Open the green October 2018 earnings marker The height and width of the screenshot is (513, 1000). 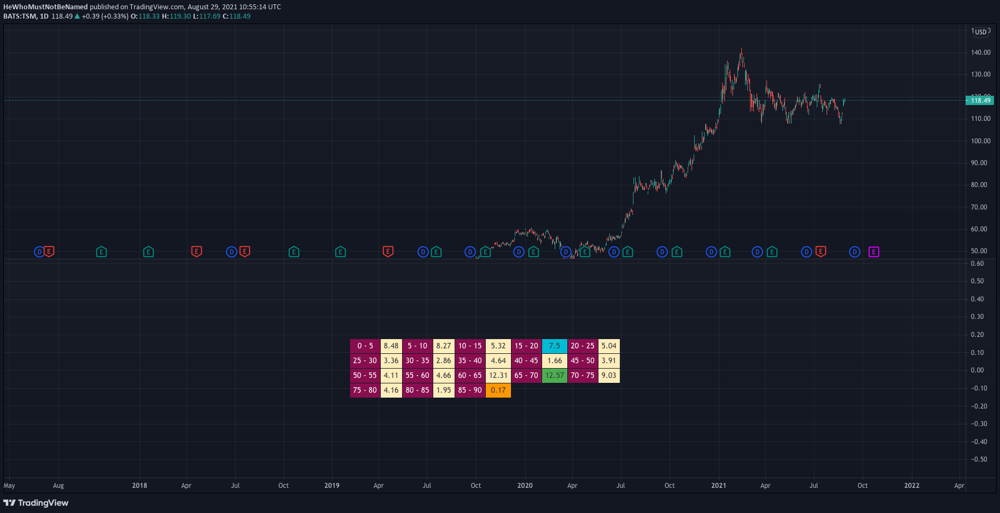coord(294,252)
